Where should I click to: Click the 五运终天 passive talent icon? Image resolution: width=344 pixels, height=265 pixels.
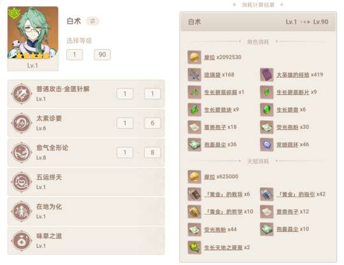(x=22, y=182)
